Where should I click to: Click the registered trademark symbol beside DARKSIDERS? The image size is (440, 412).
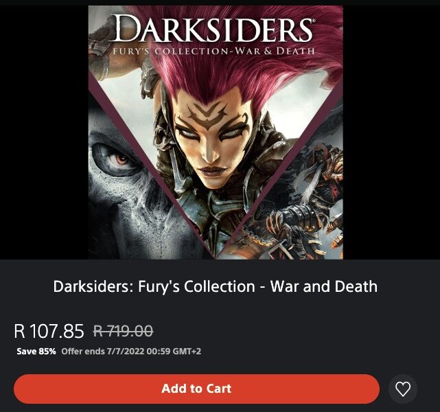click(x=313, y=21)
